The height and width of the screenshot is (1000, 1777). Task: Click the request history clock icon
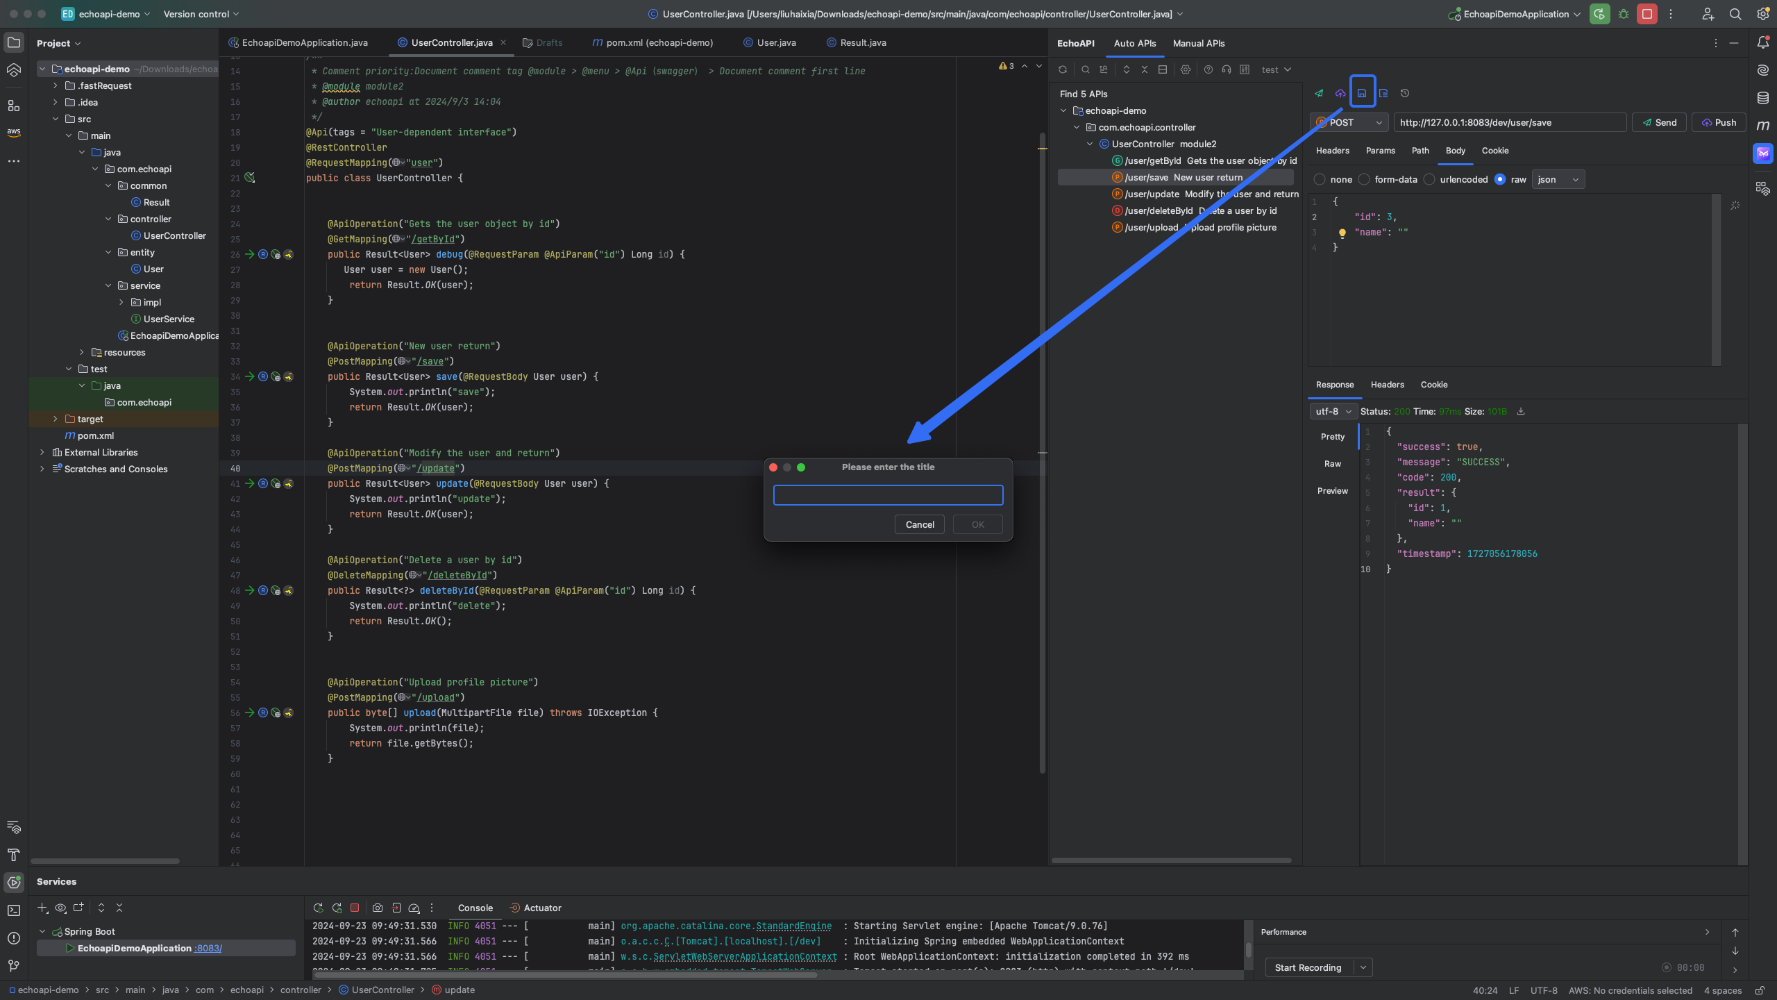pos(1405,93)
